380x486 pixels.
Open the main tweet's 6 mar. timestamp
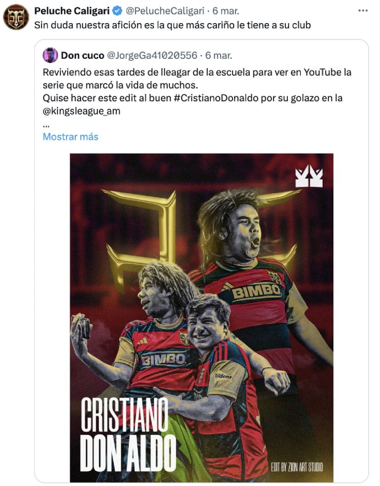coord(226,11)
